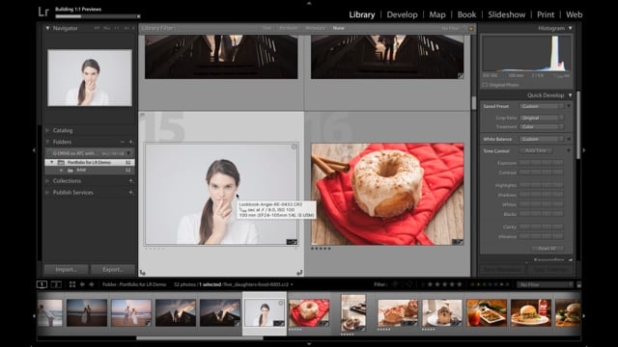Click the second window display button
The width and height of the screenshot is (618, 347).
tap(56, 284)
